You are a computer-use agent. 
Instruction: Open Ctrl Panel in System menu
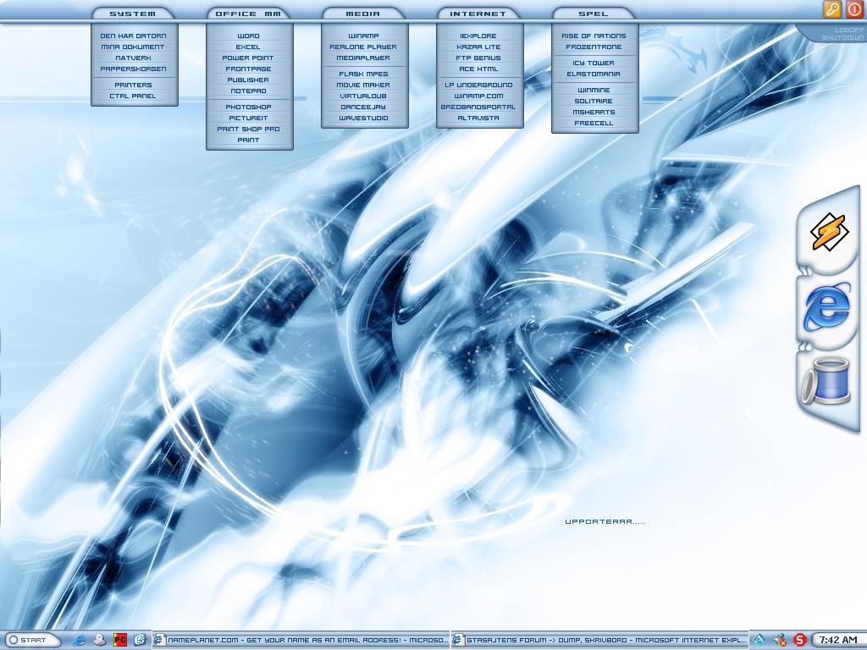tap(133, 96)
